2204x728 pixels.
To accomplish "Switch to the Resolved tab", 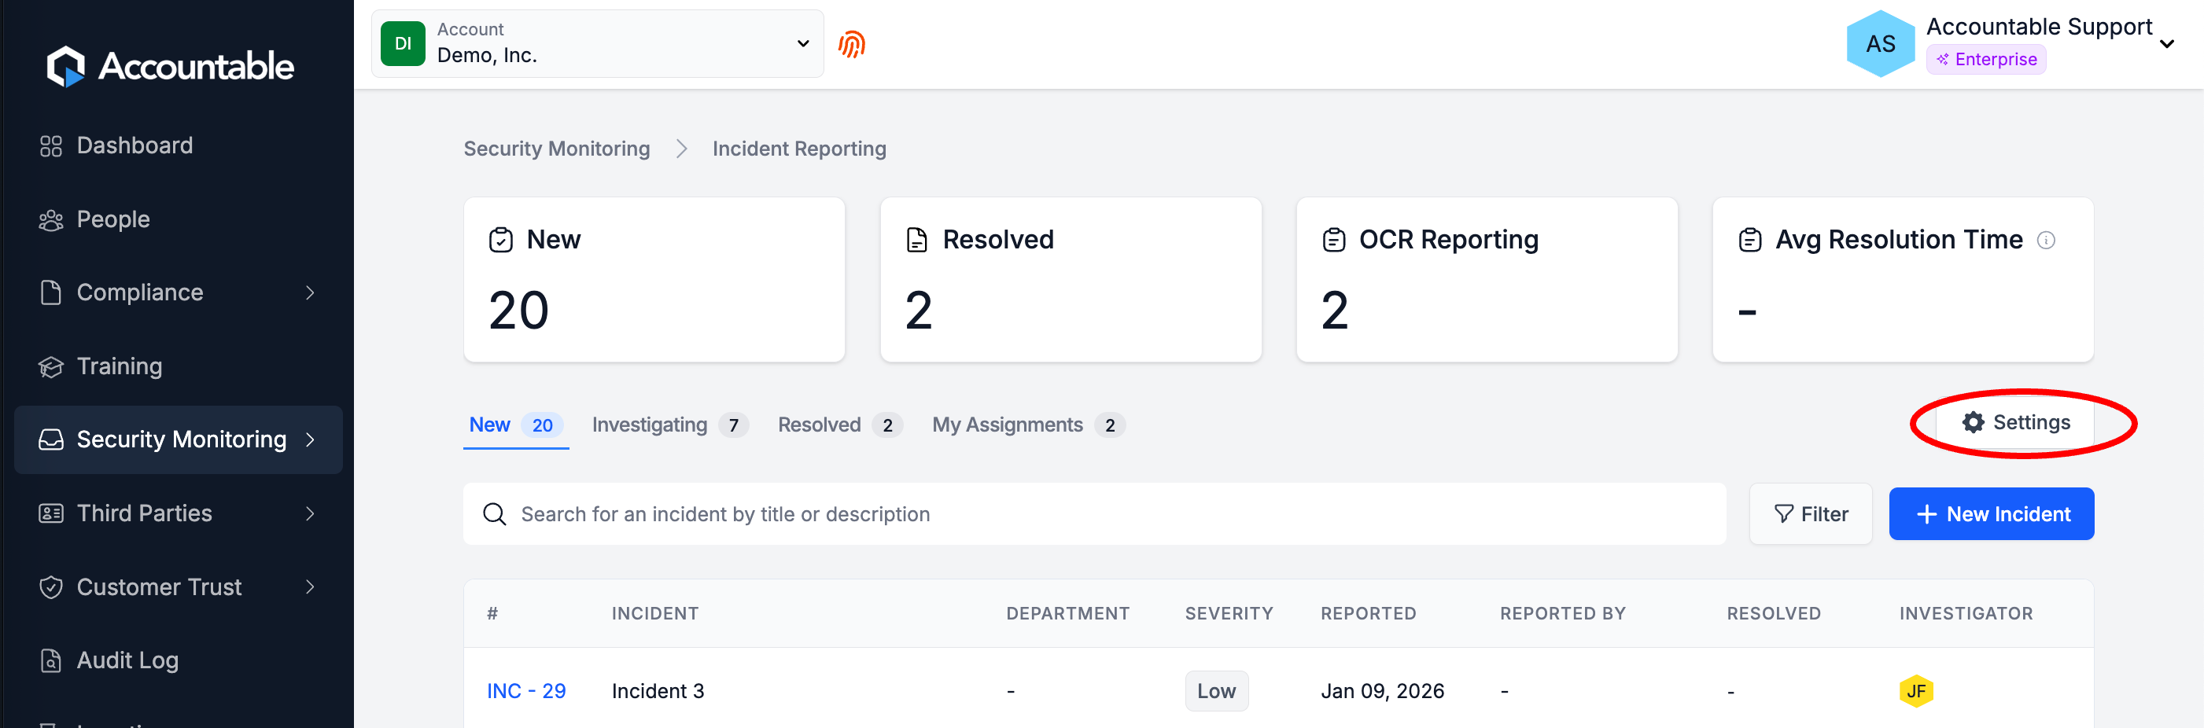I will 840,425.
